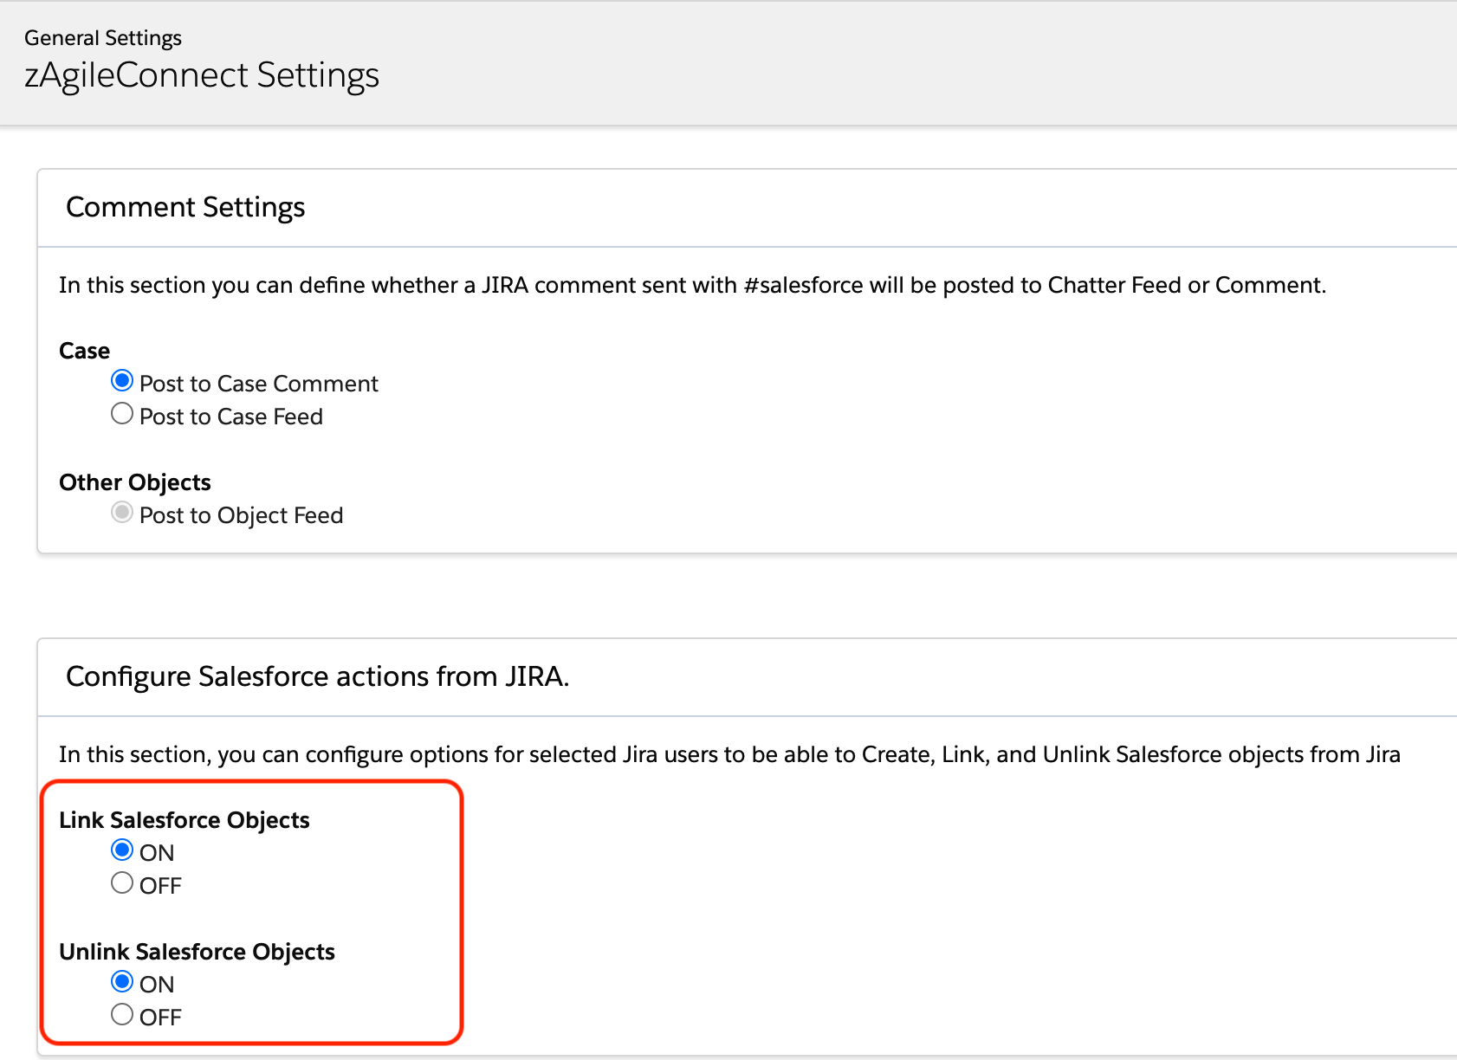This screenshot has width=1457, height=1060.
Task: Click the JIRA comment #salesforce description text
Action: pos(691,285)
